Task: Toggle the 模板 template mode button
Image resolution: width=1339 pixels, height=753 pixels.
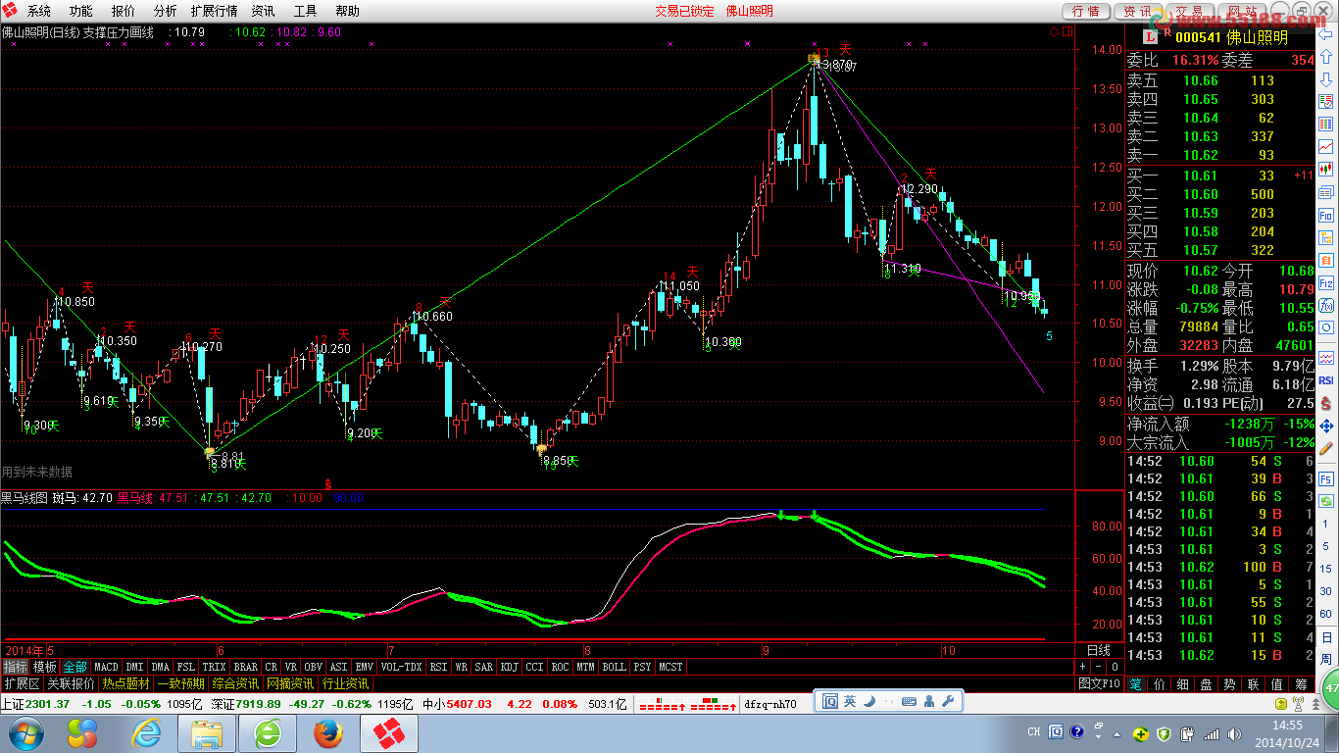Action: (x=45, y=667)
